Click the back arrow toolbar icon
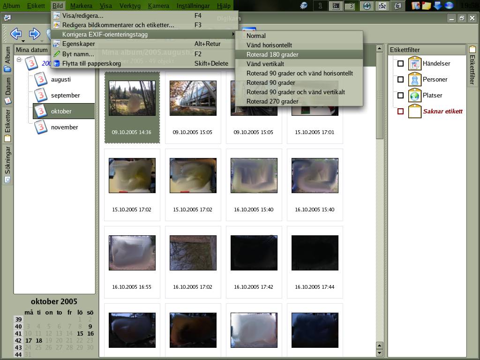Viewport: 480px width, 360px height. coord(15,34)
